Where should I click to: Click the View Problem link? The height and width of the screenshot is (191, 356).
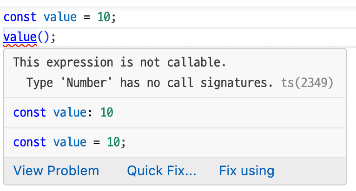point(56,171)
